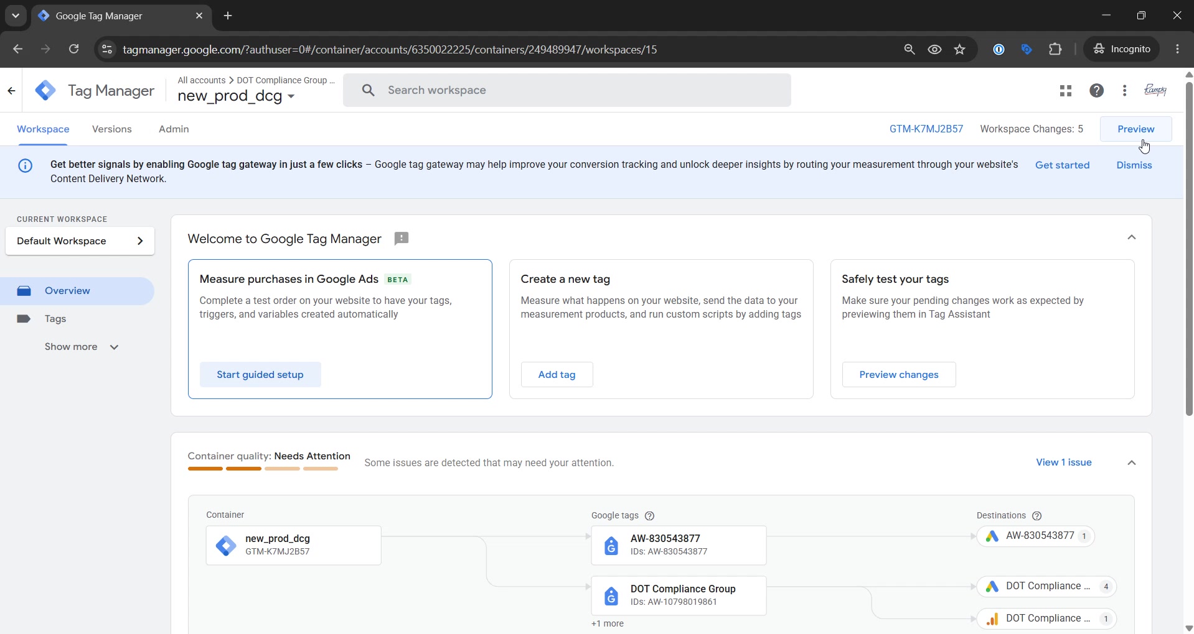Switch to the Admin tab
Screen dimensions: 1194x634
click(x=174, y=129)
